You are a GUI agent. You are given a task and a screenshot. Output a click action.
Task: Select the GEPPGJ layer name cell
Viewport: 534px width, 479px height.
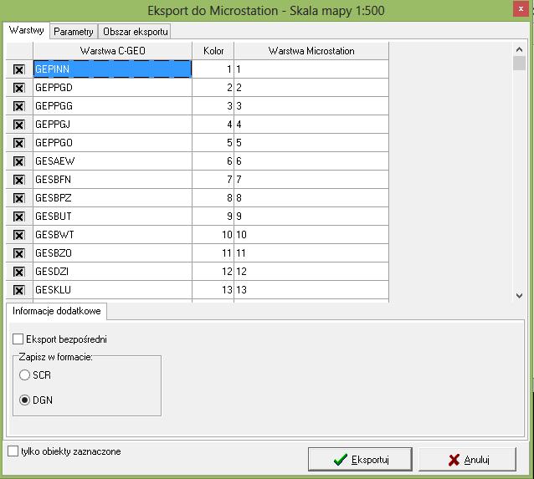click(x=113, y=125)
